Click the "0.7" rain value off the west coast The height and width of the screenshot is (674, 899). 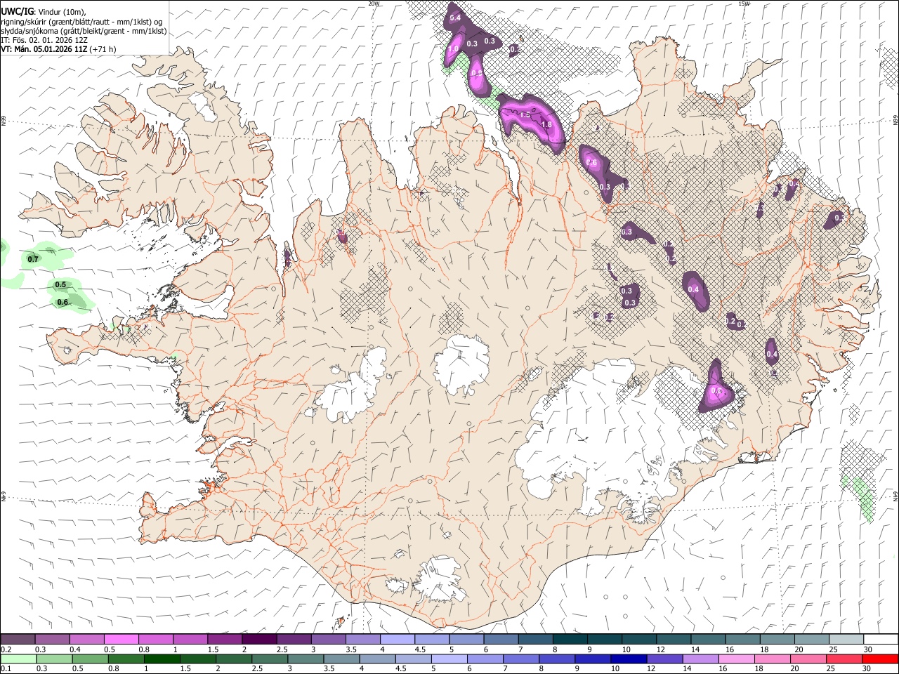point(33,259)
